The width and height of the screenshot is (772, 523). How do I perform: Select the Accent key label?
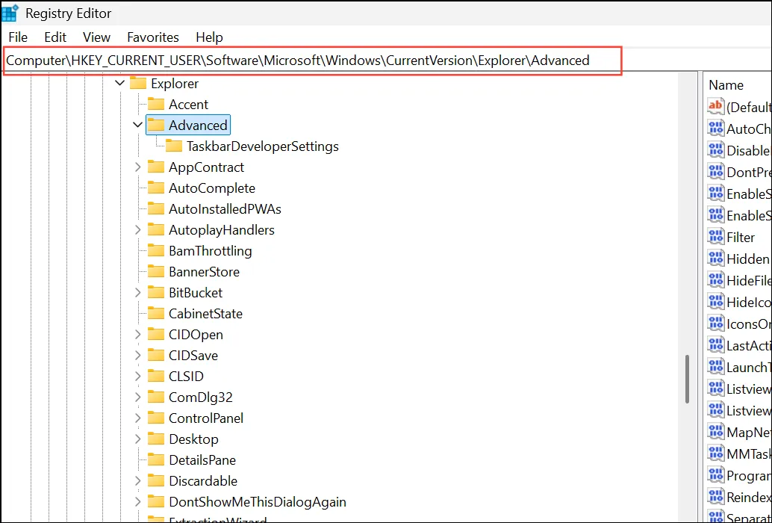[189, 105]
